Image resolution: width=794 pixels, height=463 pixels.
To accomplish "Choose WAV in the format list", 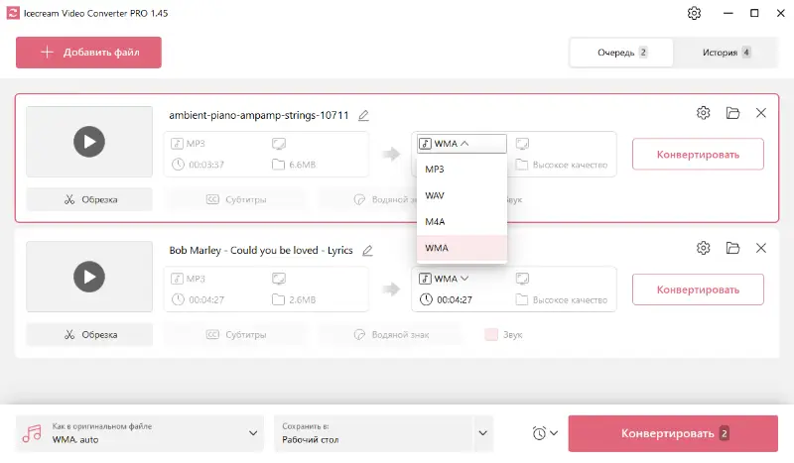I will [462, 195].
